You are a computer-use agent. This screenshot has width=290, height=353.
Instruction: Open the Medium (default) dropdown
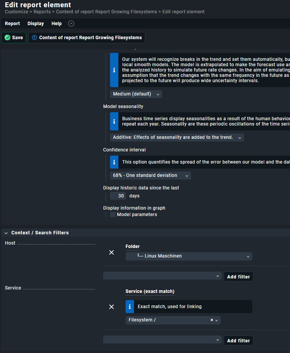pos(136,94)
